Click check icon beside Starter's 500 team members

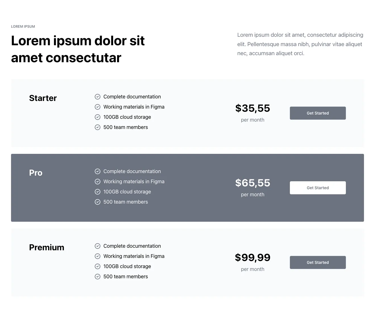pos(98,127)
